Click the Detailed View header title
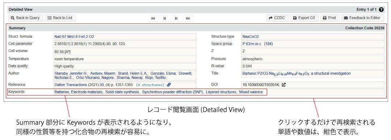The width and height of the screenshot is (391, 140). (x=20, y=10)
